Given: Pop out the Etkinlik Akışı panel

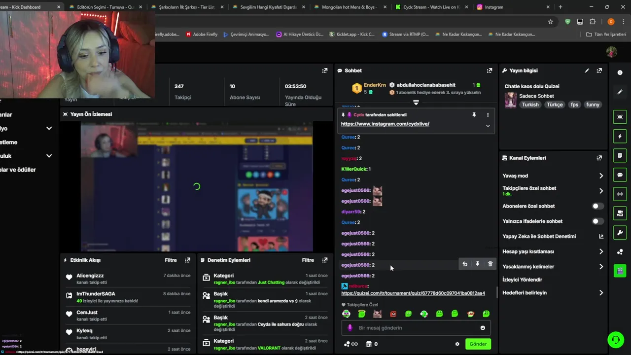Looking at the screenshot, I should point(187,260).
